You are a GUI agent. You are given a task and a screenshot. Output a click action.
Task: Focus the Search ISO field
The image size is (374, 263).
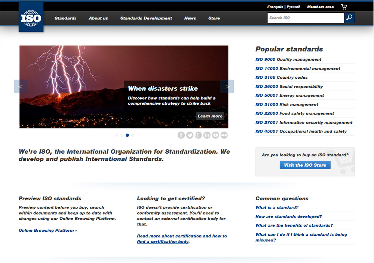click(x=306, y=18)
